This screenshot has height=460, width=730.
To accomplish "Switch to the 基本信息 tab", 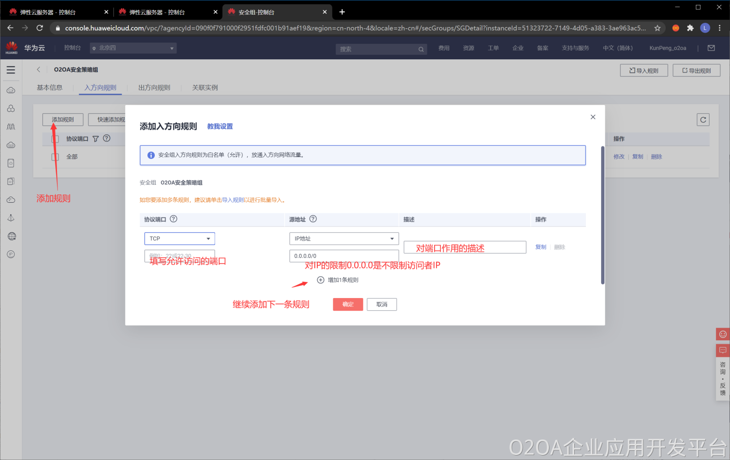I will (x=50, y=88).
